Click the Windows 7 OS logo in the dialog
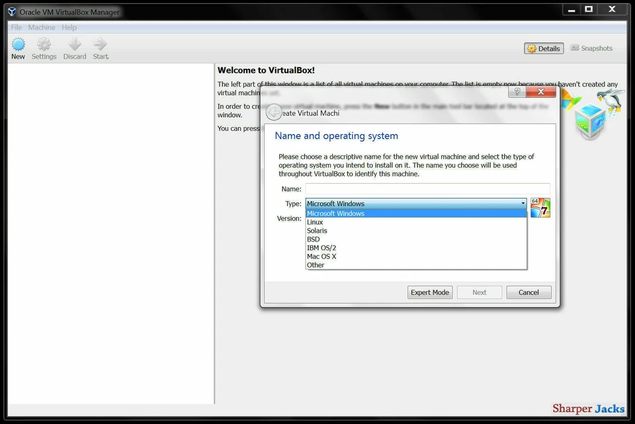 point(540,207)
